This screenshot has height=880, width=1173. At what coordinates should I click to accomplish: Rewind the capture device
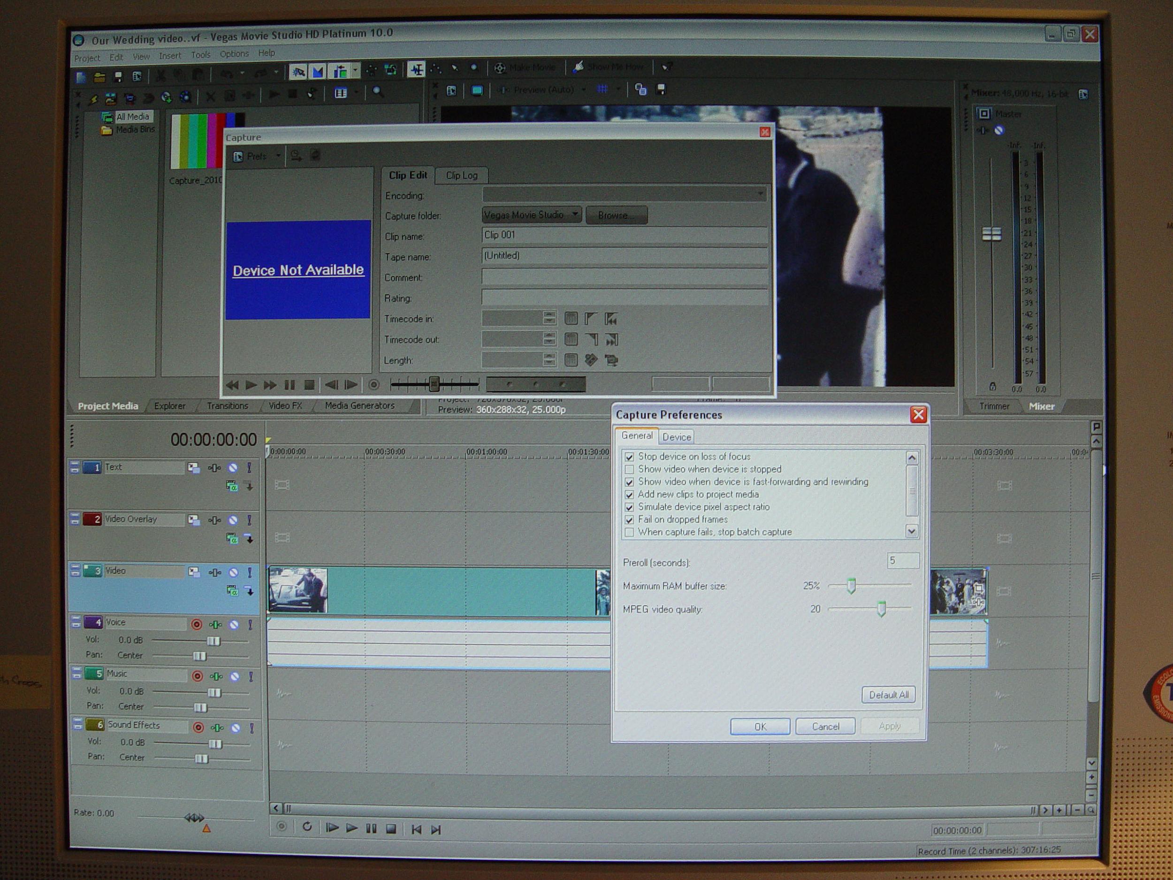(232, 385)
